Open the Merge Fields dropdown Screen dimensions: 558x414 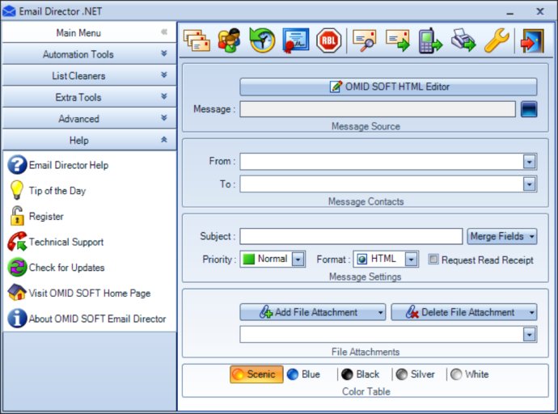pos(502,237)
